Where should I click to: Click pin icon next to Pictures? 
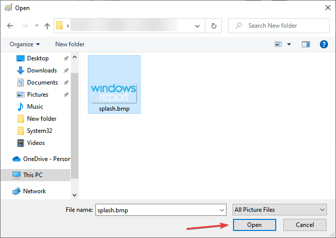tap(66, 95)
